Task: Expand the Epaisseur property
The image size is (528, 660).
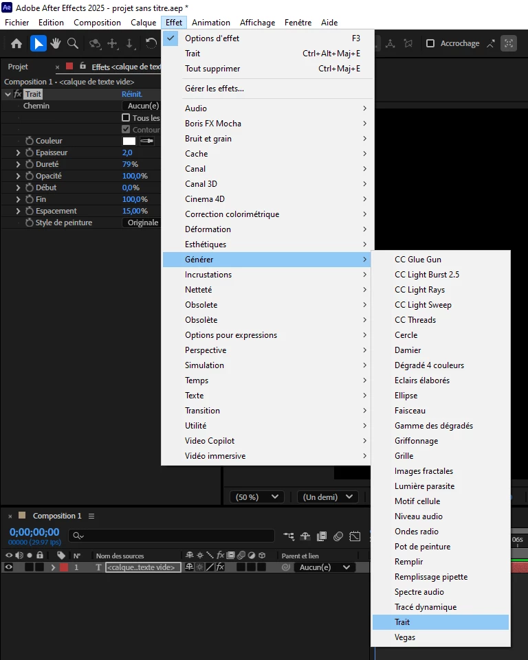Action: (x=18, y=152)
